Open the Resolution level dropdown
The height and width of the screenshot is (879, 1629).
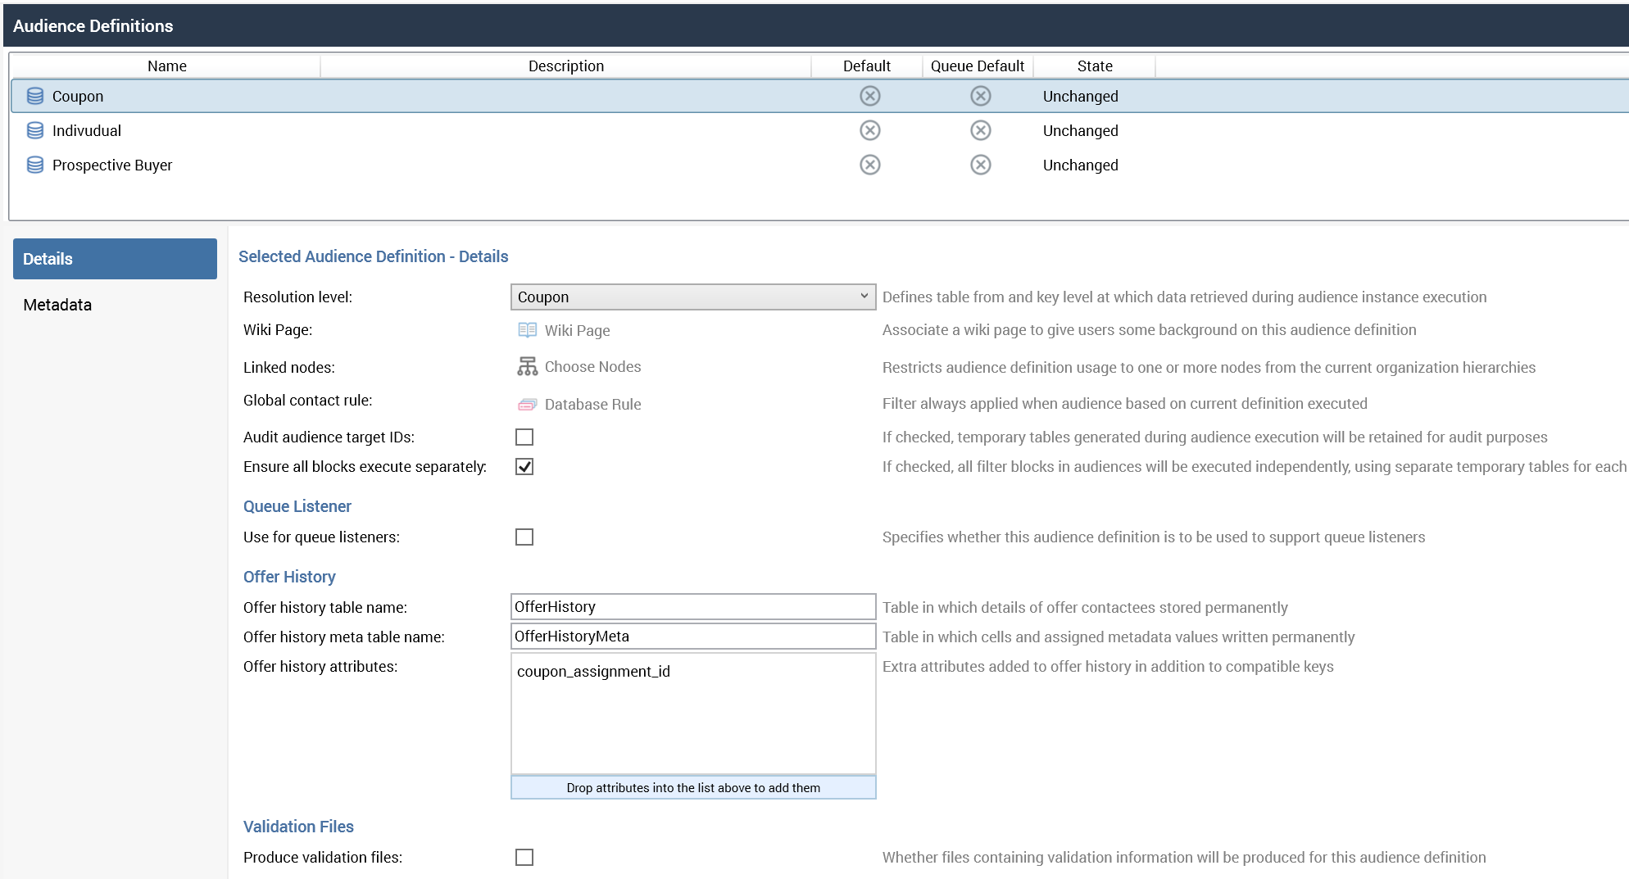coord(692,297)
